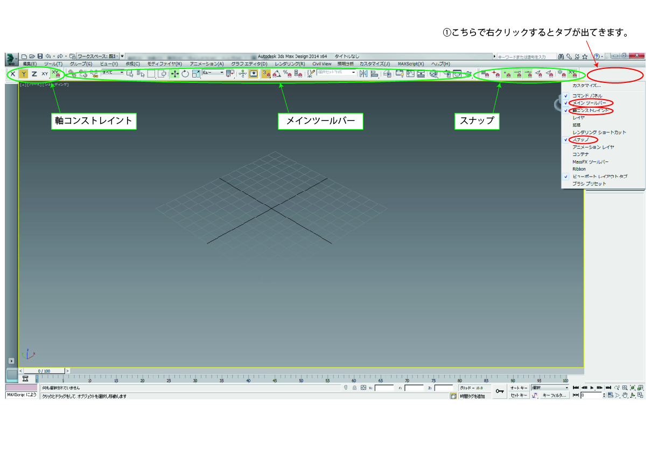The width and height of the screenshot is (651, 463).
Task: Activate the Select and Move tool
Action: click(x=174, y=74)
